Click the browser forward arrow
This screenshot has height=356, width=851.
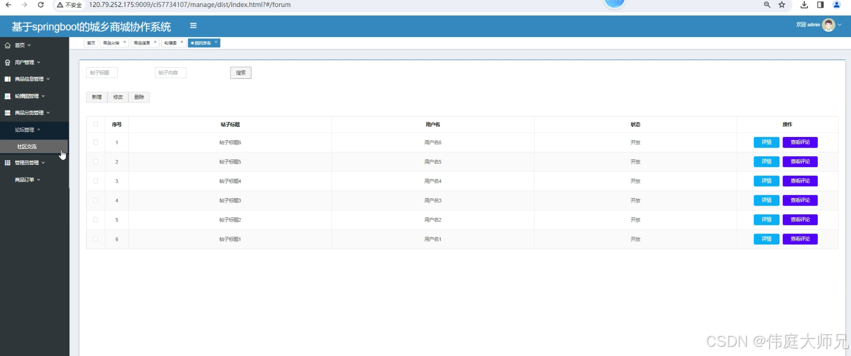pyautogui.click(x=25, y=5)
